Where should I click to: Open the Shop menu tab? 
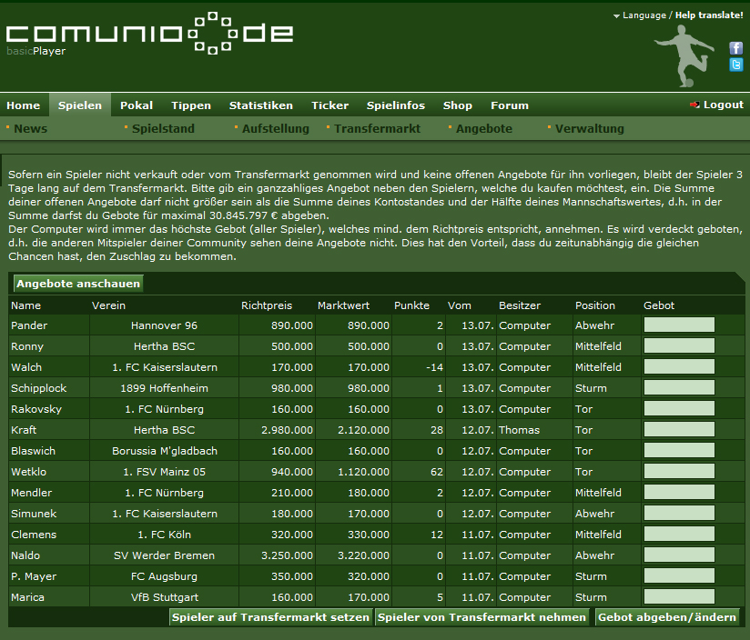point(457,105)
